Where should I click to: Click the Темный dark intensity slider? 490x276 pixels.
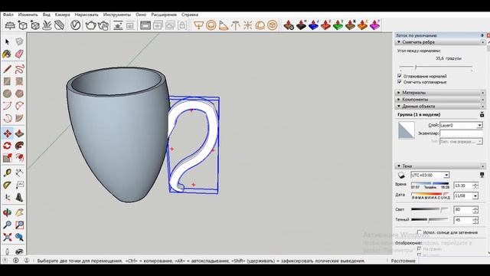click(430, 220)
